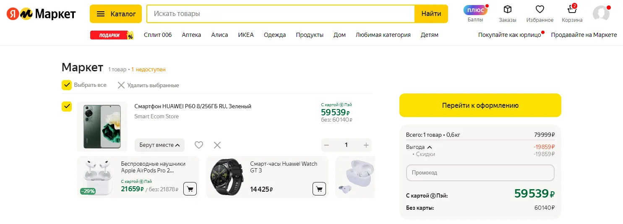Open the 'Продукты' category

[x=310, y=35]
